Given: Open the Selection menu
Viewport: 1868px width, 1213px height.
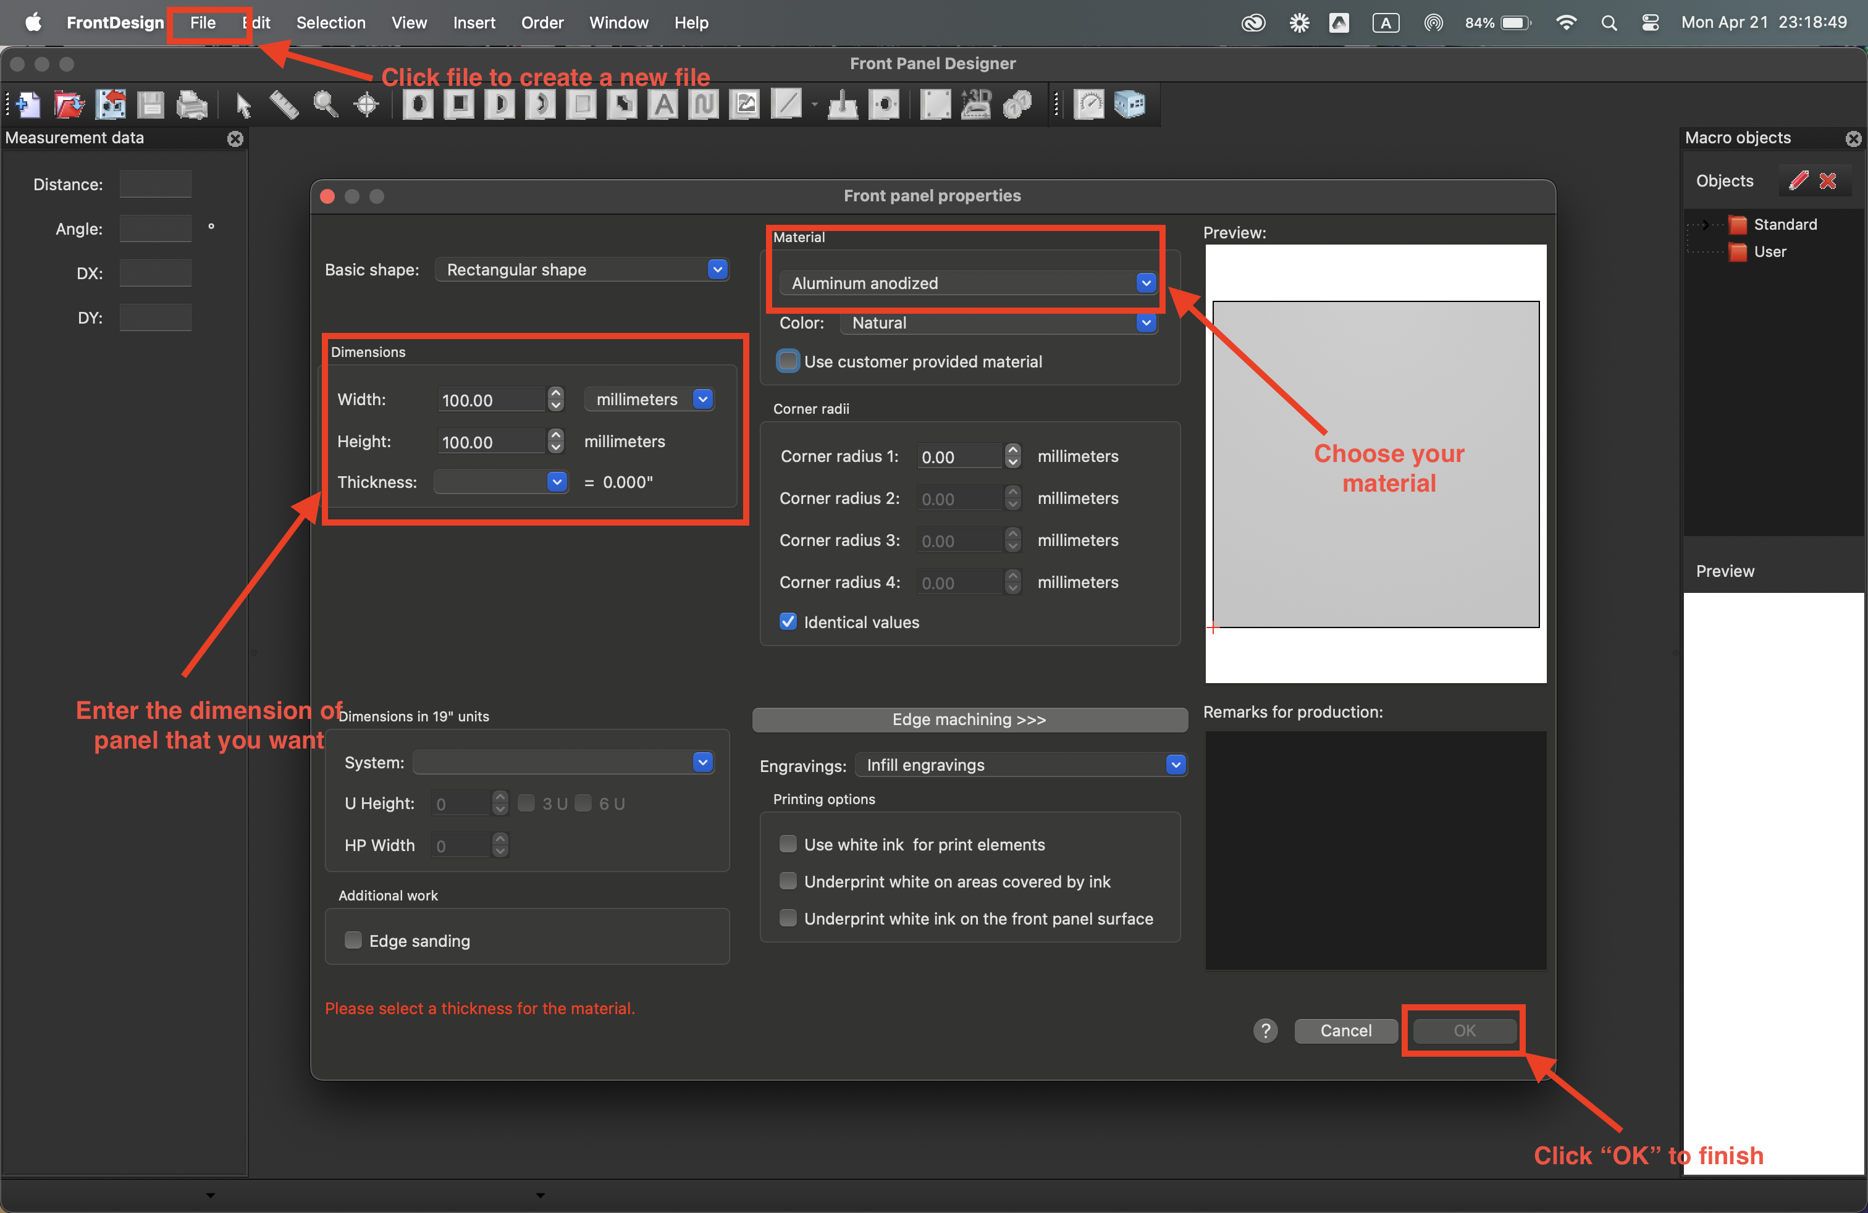Looking at the screenshot, I should tap(330, 23).
